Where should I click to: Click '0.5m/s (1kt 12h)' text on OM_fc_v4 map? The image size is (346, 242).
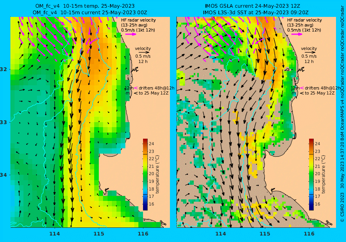tap(138, 30)
